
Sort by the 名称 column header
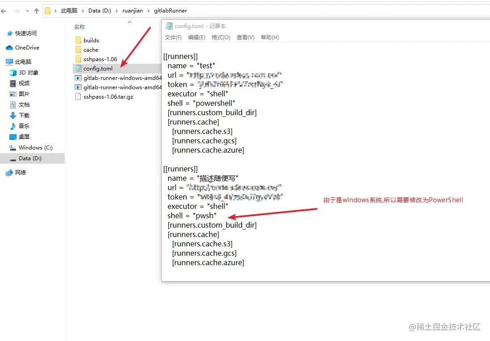(80, 27)
